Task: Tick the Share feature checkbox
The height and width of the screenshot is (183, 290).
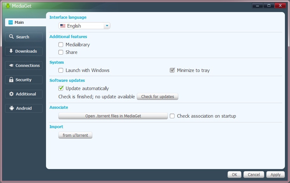Action: tap(61, 52)
